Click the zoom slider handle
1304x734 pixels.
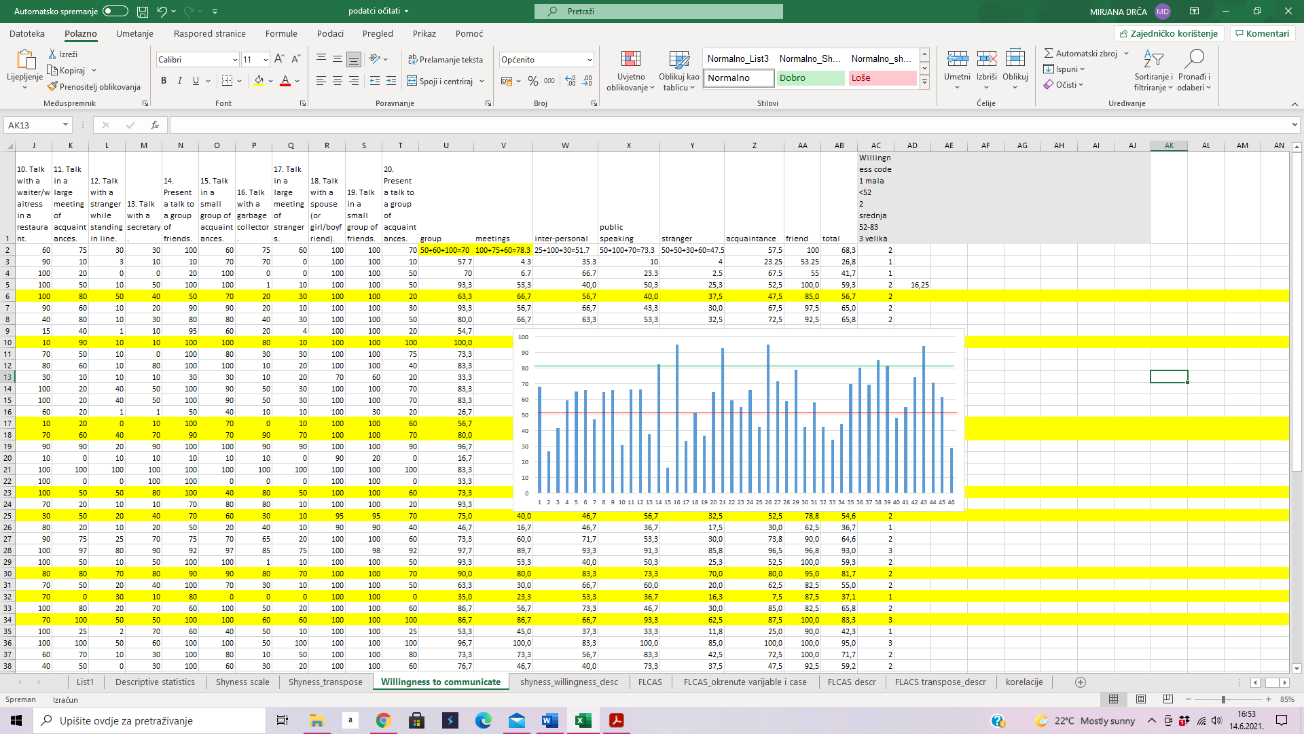[x=1223, y=699]
